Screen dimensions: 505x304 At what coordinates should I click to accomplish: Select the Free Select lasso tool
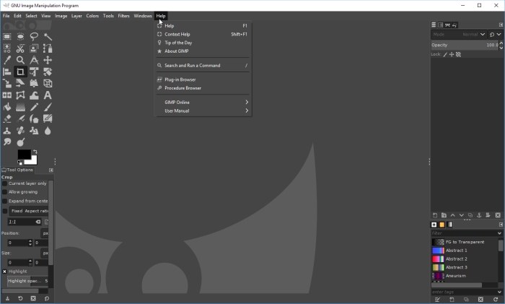34,36
